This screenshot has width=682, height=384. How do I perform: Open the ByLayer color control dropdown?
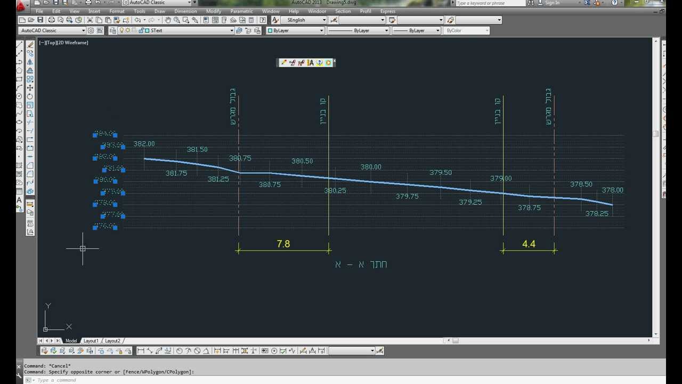pos(295,30)
